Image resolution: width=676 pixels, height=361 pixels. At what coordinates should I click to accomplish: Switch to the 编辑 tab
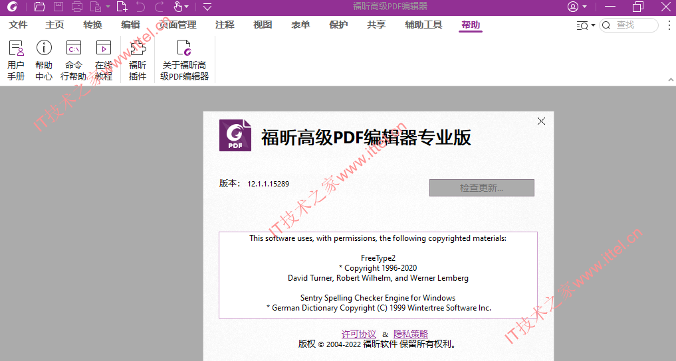tap(131, 25)
